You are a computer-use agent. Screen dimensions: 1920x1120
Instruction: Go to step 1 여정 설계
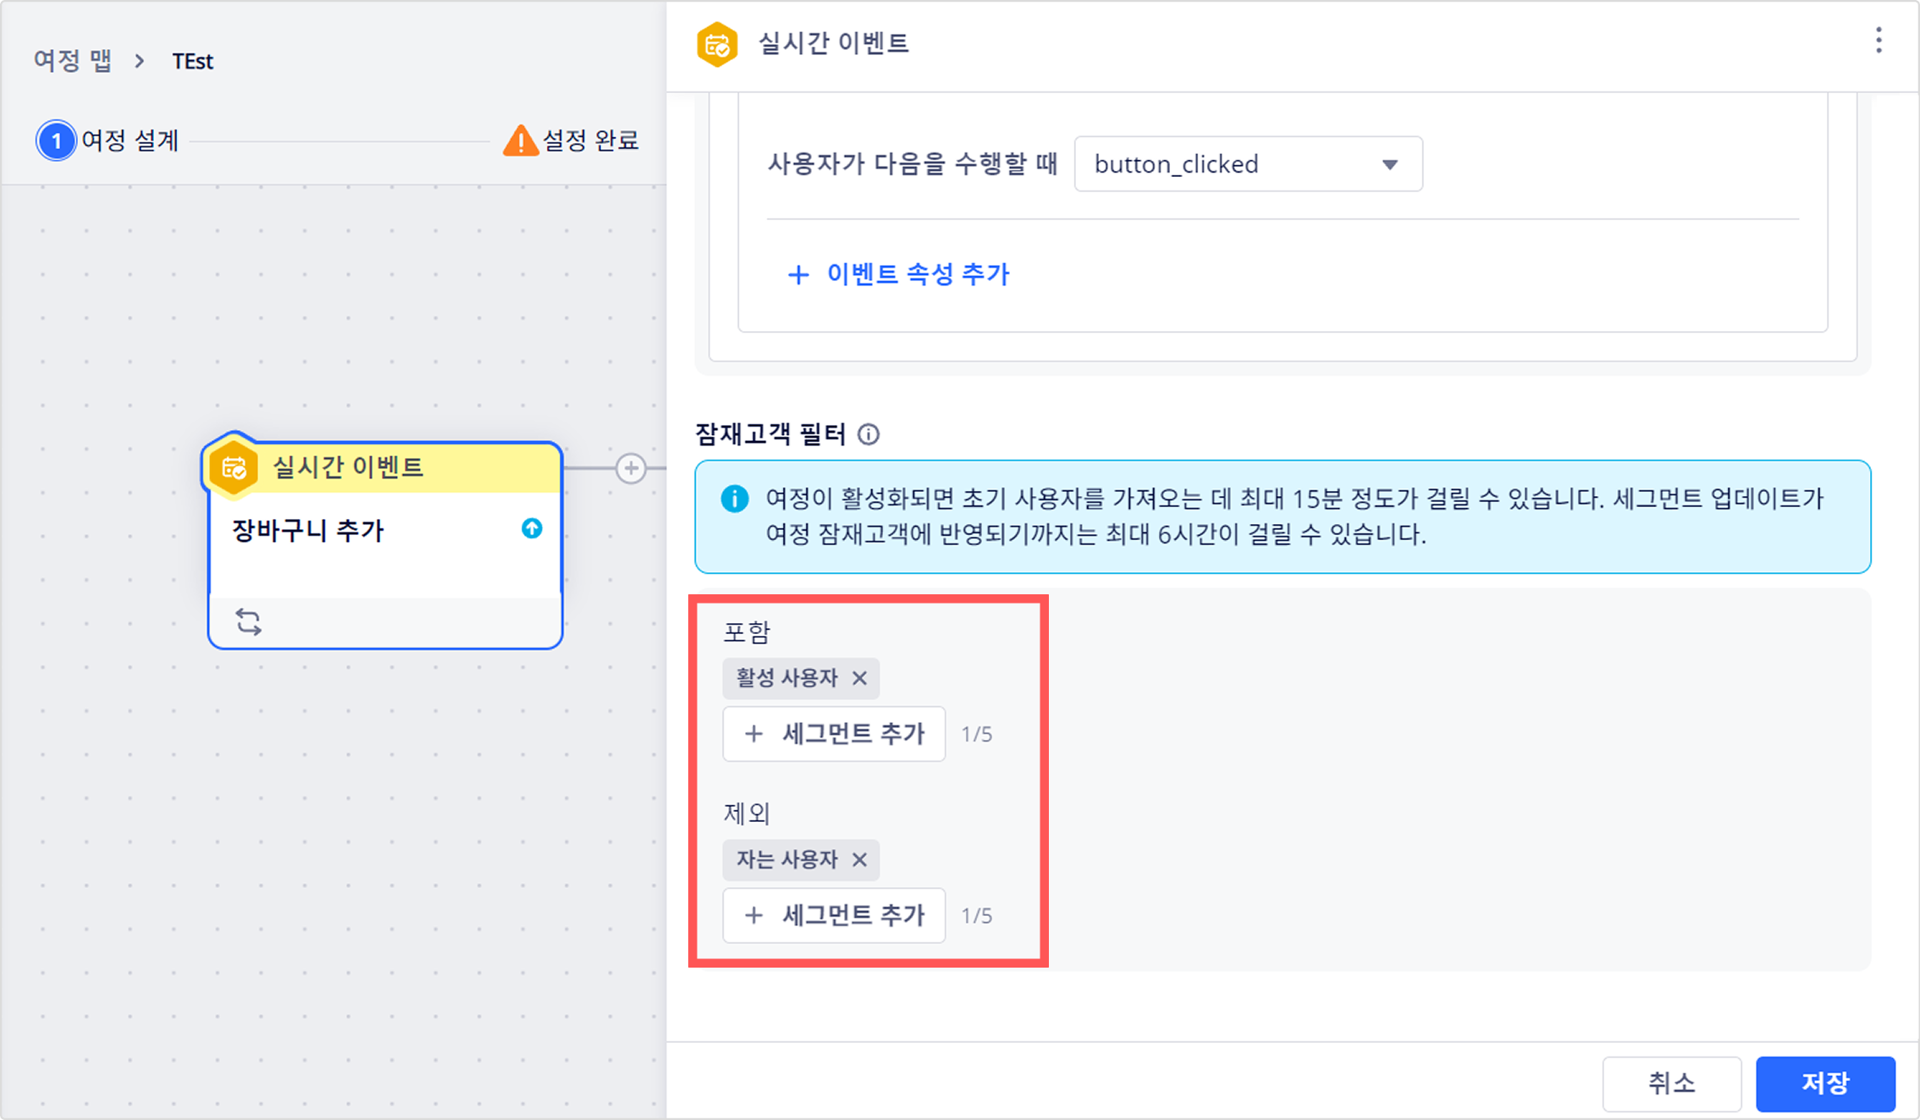[129, 141]
